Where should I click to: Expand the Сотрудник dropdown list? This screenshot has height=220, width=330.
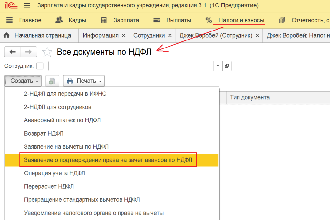[x=218, y=66]
